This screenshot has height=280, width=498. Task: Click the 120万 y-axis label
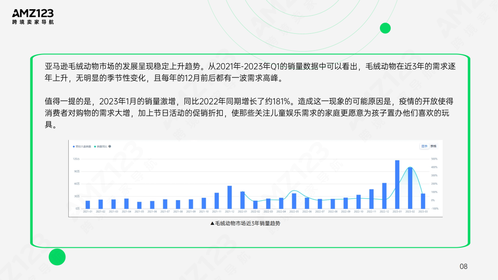77,159
